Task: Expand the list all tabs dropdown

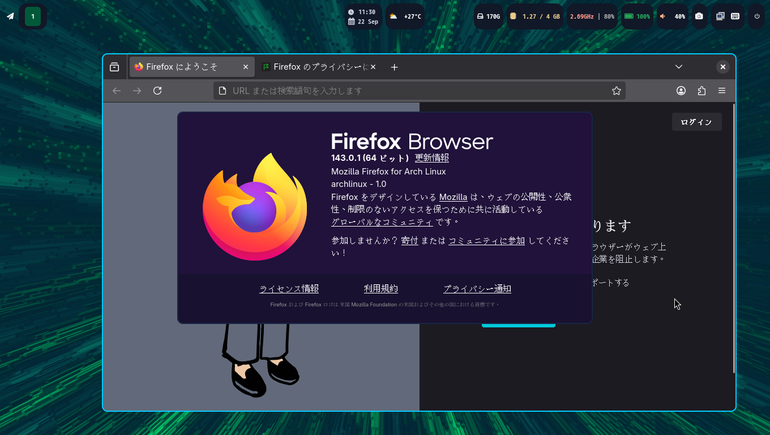Action: pyautogui.click(x=679, y=67)
